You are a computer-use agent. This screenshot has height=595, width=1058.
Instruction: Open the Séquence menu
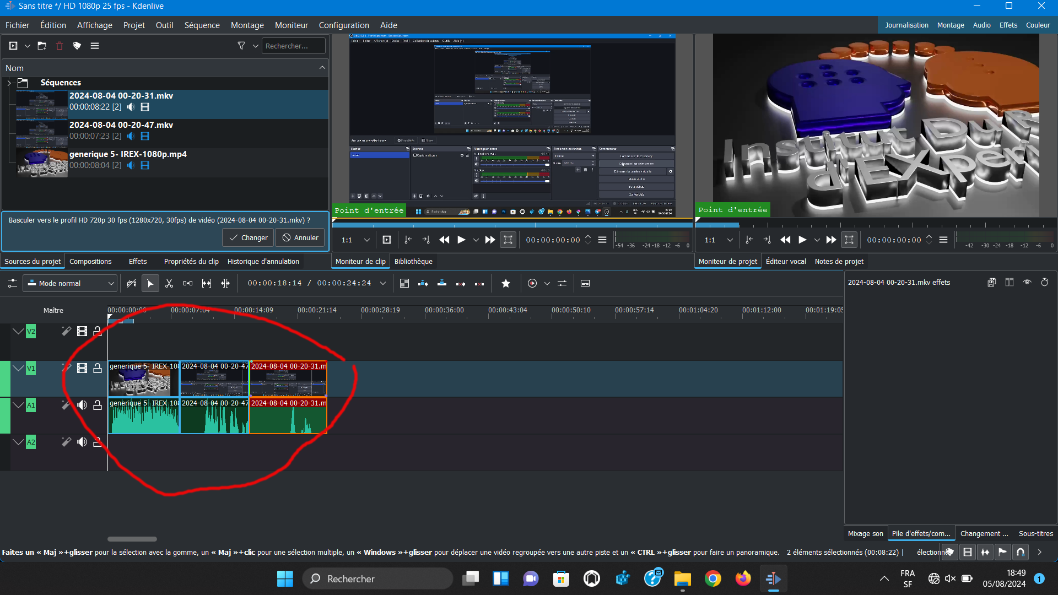(x=202, y=25)
